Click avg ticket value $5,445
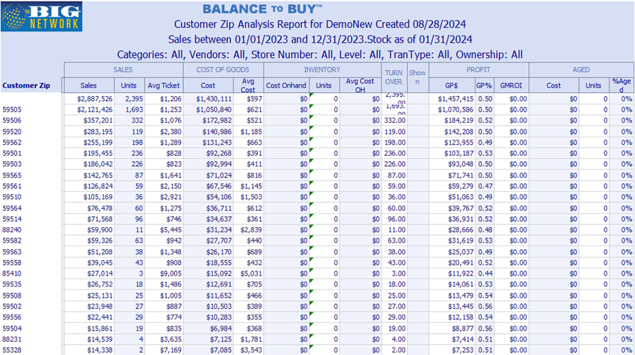Screen dimensions: 635x355 (x=171, y=230)
